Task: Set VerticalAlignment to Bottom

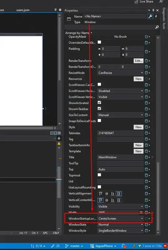Action: pos(113,194)
